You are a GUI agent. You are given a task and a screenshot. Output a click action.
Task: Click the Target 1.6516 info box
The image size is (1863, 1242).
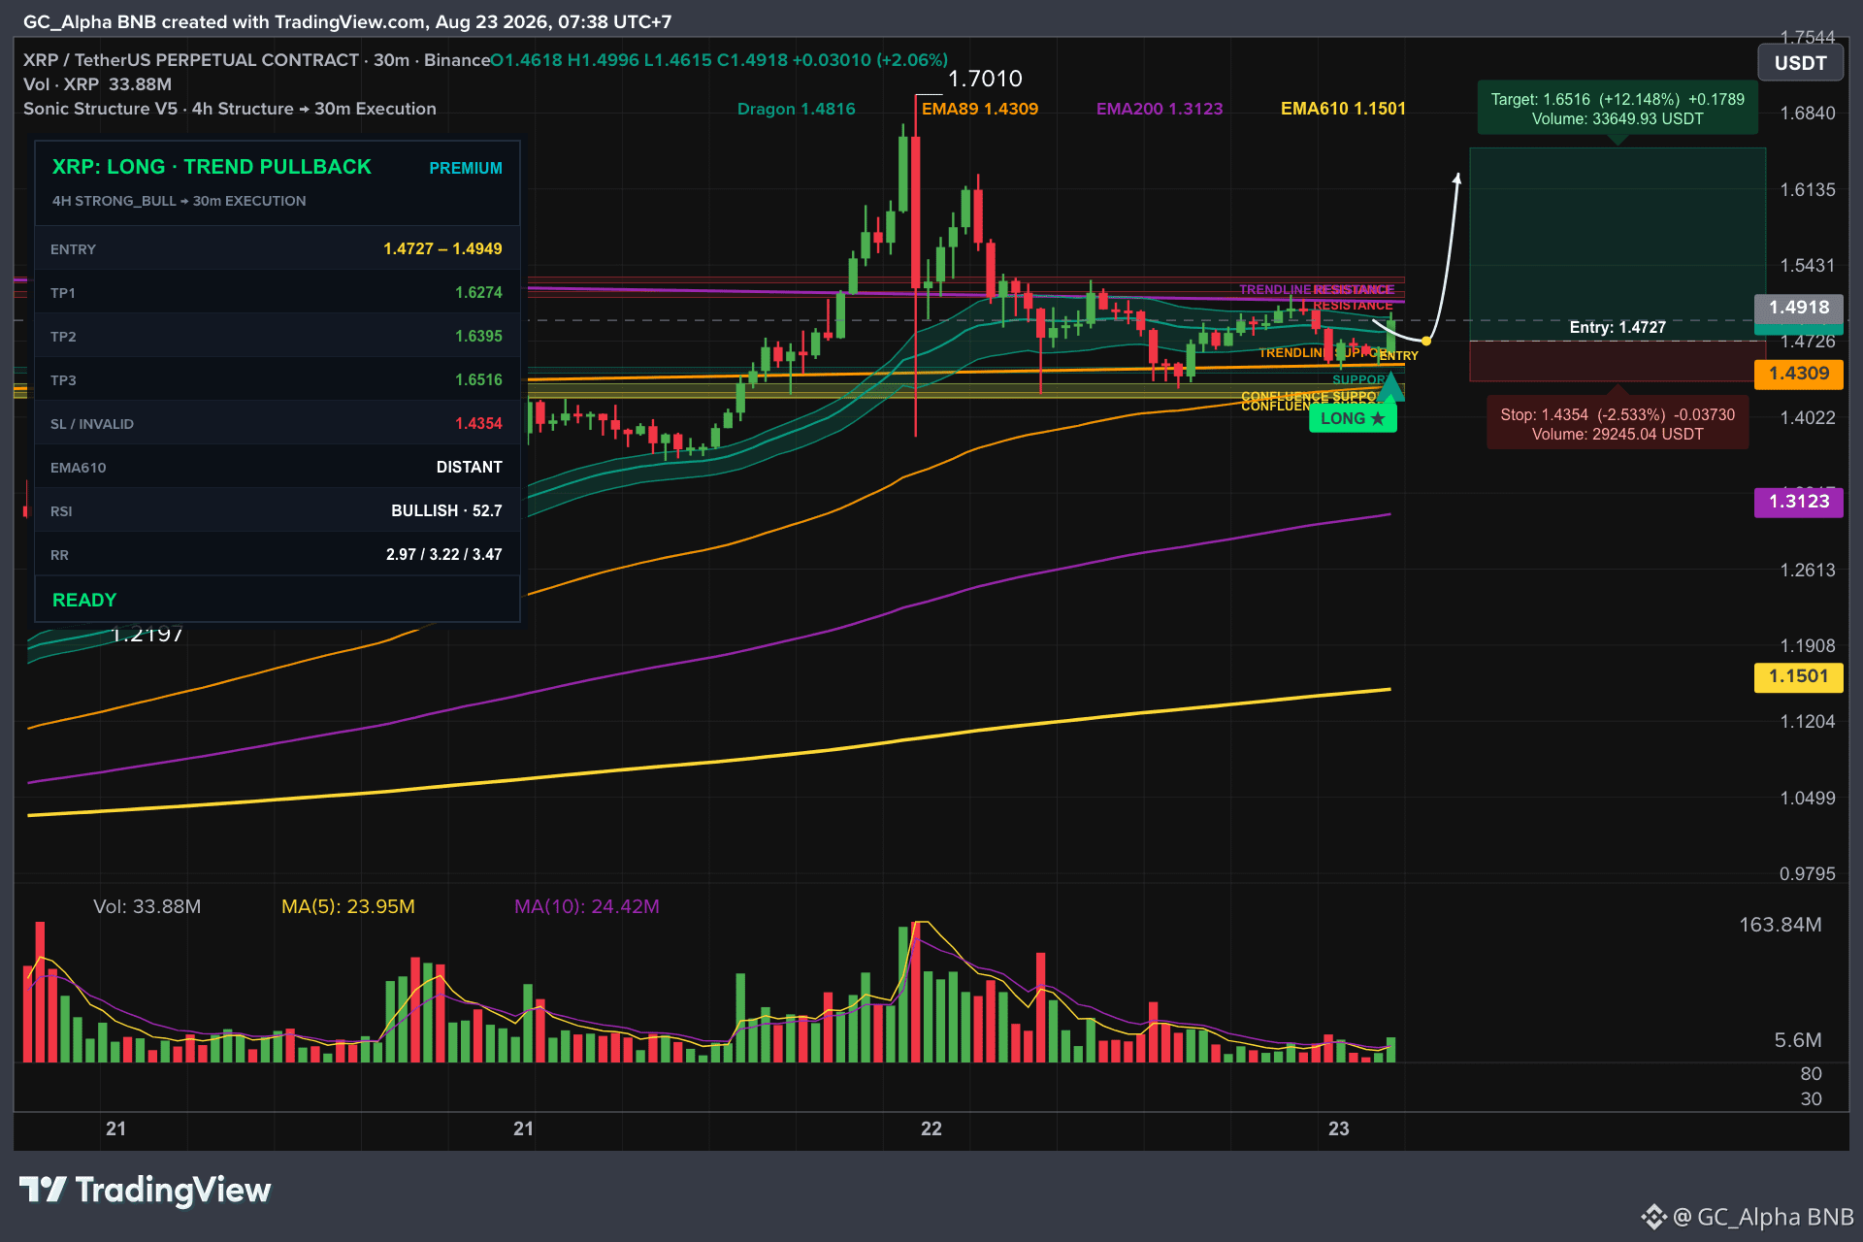point(1618,109)
